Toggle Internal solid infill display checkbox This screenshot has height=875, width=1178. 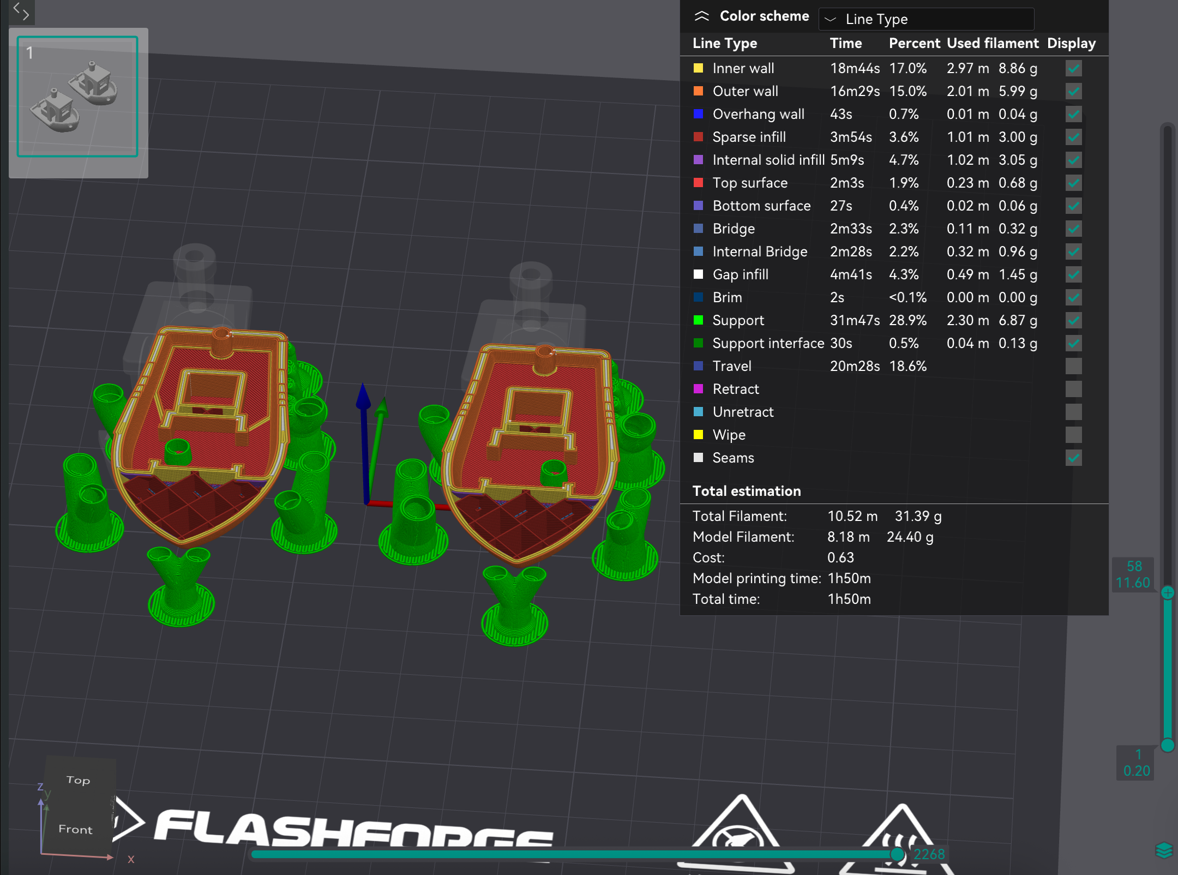coord(1073,160)
